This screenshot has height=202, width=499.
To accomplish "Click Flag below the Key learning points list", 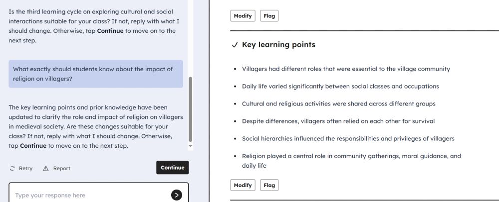I will tap(269, 185).
